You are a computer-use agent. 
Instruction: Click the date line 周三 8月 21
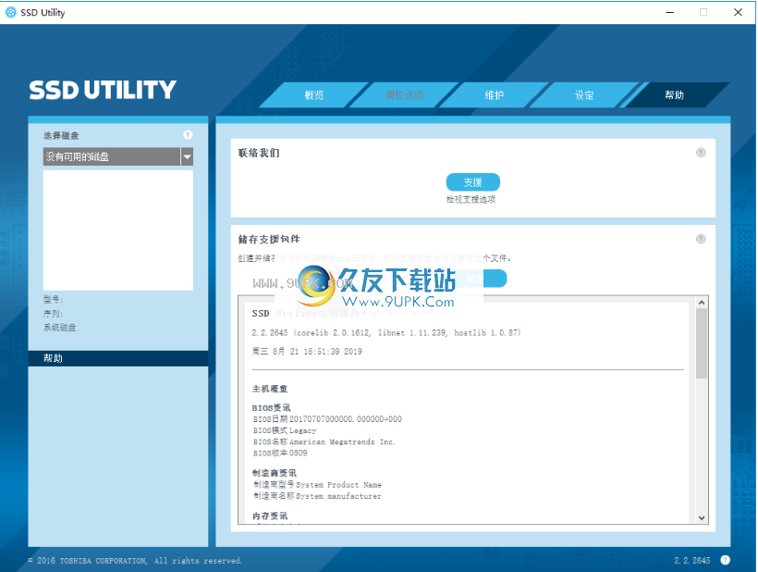coord(307,352)
